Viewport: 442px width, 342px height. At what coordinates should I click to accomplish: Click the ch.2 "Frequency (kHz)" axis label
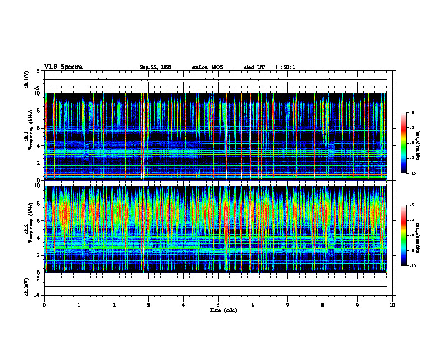point(31,222)
